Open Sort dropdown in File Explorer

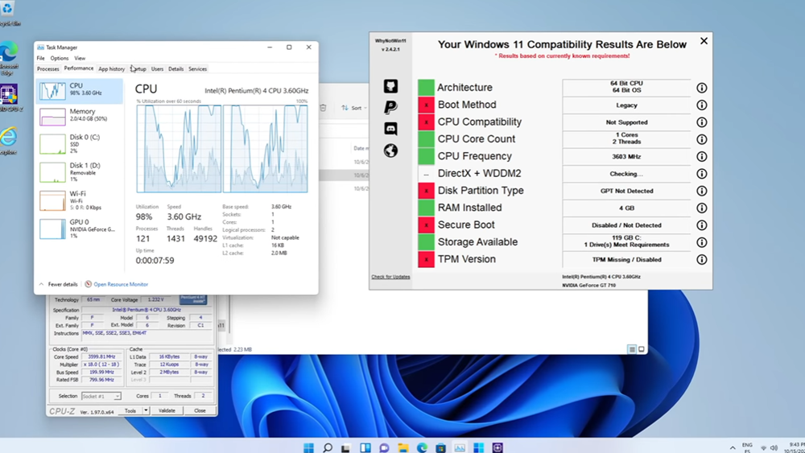coord(354,109)
